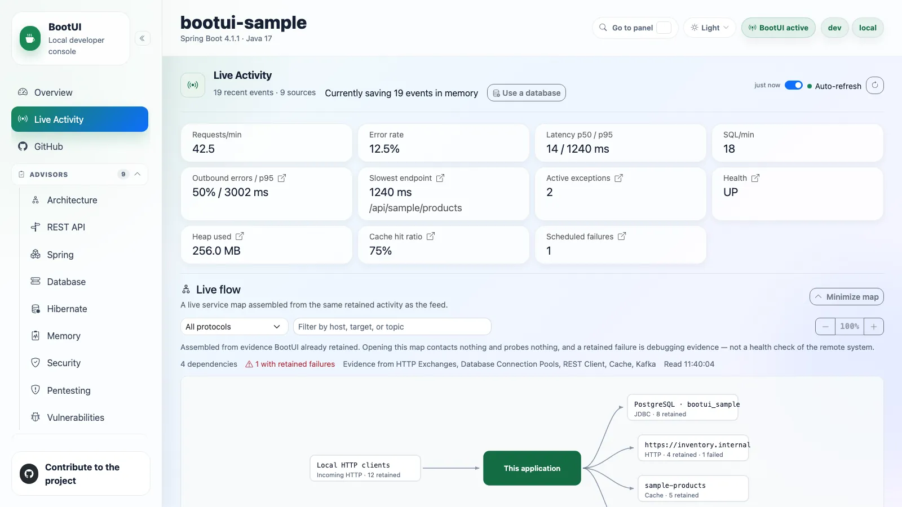Select Live Activity in the sidebar

79,119
